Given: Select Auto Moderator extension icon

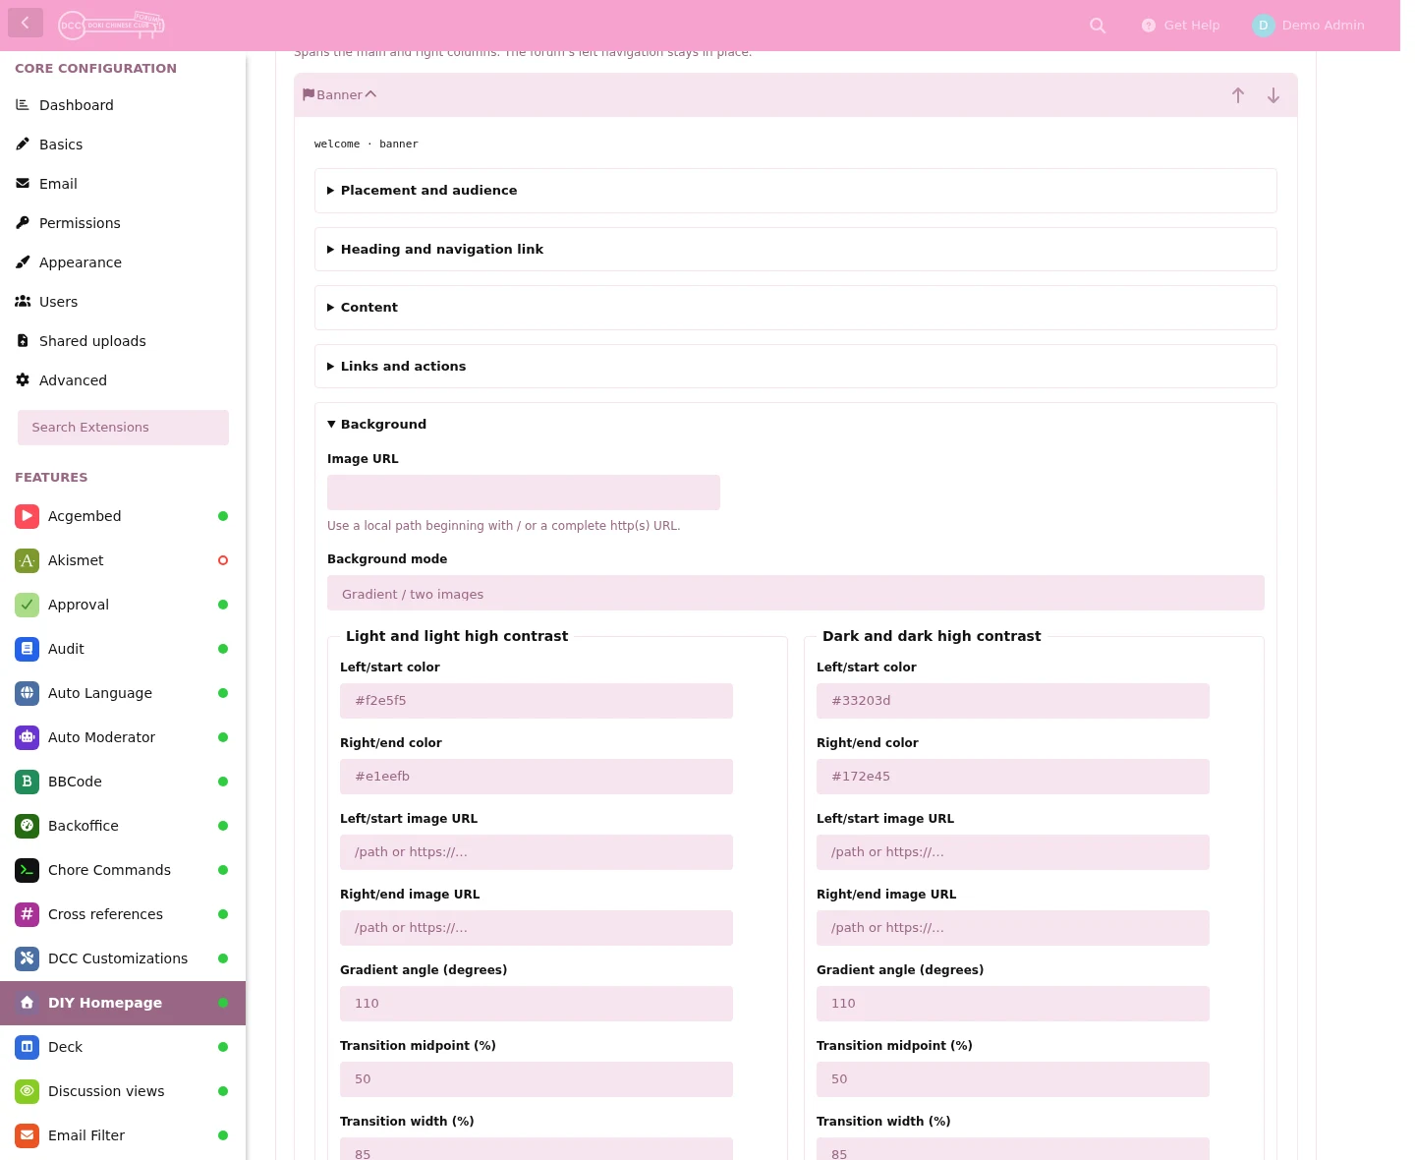Looking at the screenshot, I should (28, 737).
